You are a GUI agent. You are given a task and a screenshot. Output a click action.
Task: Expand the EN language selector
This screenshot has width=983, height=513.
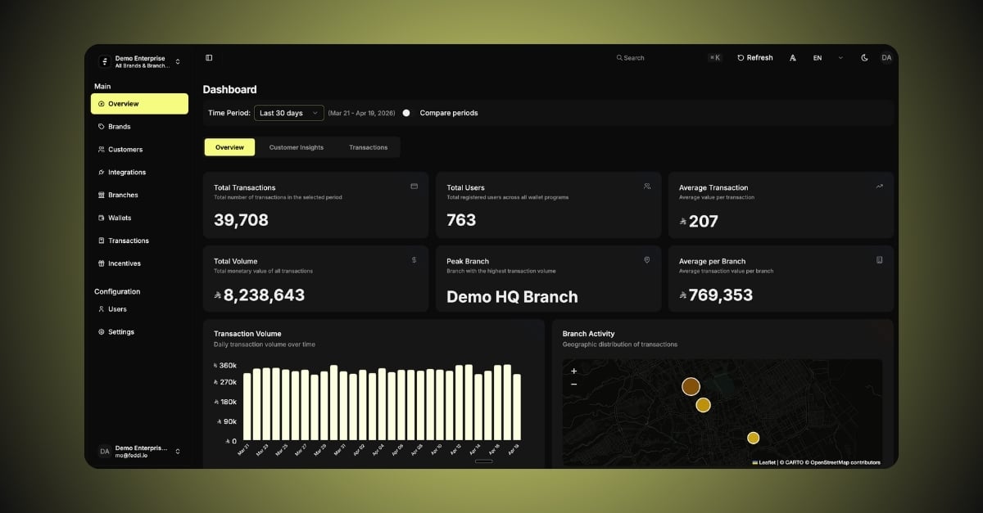click(x=827, y=58)
